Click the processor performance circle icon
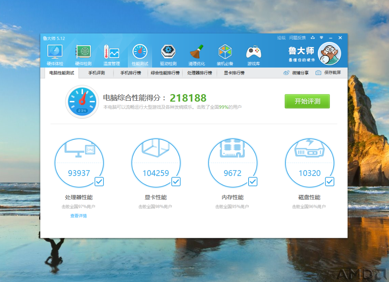 point(79,163)
